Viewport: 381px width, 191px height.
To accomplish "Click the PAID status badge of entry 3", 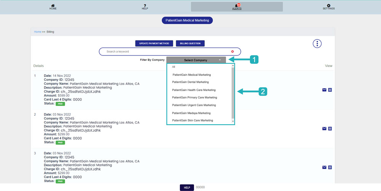I will (x=60, y=181).
